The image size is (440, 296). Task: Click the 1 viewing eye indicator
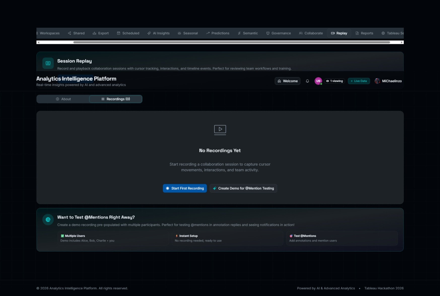pyautogui.click(x=334, y=81)
